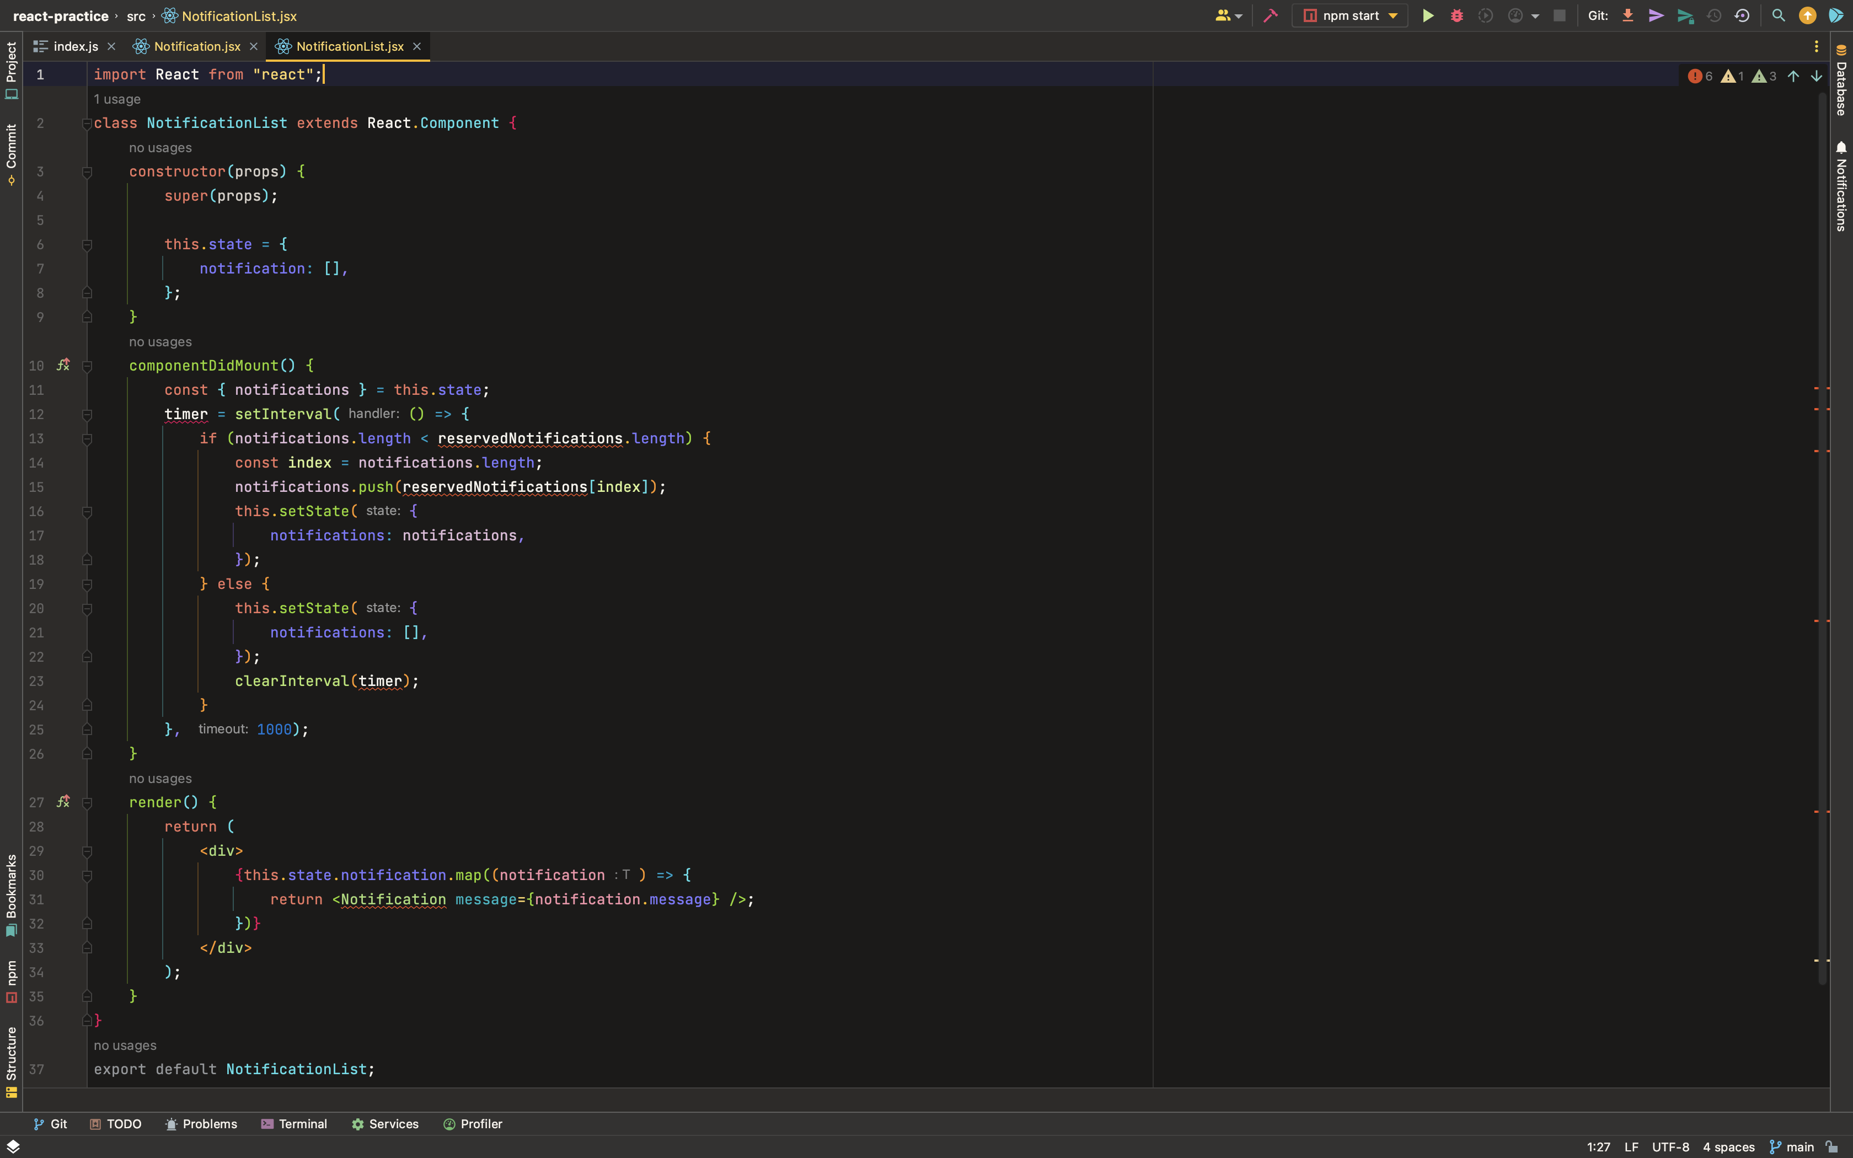Expand the Code With Me dropdown arrow
The image size is (1853, 1158).
(x=1239, y=16)
